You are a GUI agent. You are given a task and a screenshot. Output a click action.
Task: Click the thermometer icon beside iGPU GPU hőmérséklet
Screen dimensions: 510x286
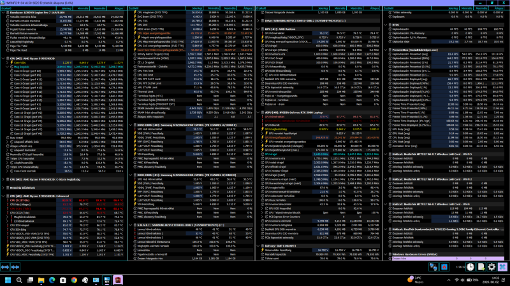click(x=263, y=33)
